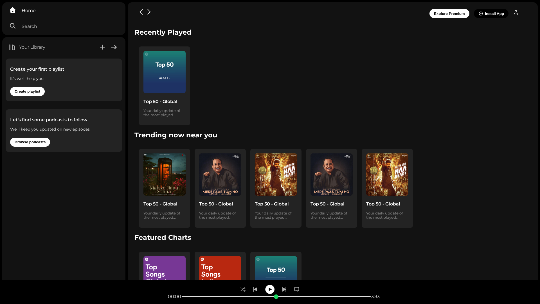Screen dimensions: 540x304
Task: Click the 00:00 elapsed time
Action: coord(174,297)
